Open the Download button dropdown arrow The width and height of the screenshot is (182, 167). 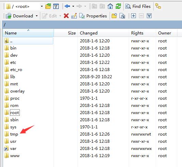click(37, 16)
